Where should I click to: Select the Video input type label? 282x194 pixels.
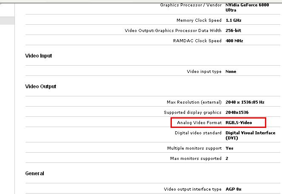click(x=204, y=72)
